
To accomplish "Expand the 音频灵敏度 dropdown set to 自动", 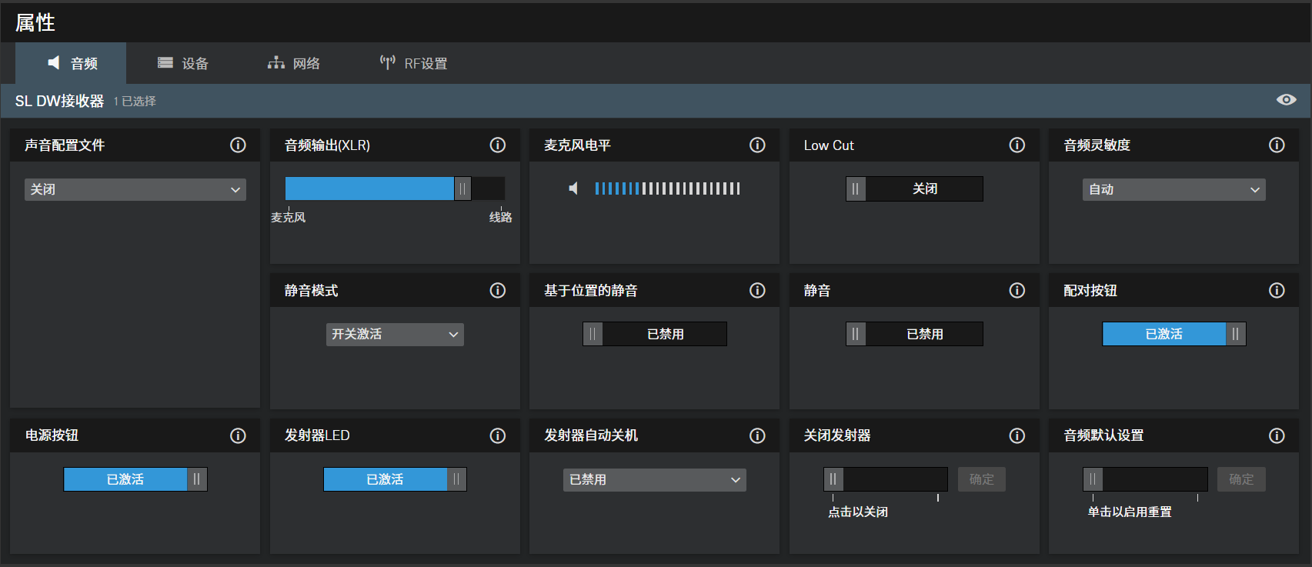I will [x=1173, y=189].
